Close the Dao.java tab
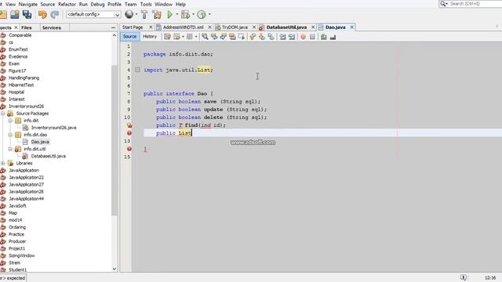This screenshot has width=502, height=282. pos(351,27)
